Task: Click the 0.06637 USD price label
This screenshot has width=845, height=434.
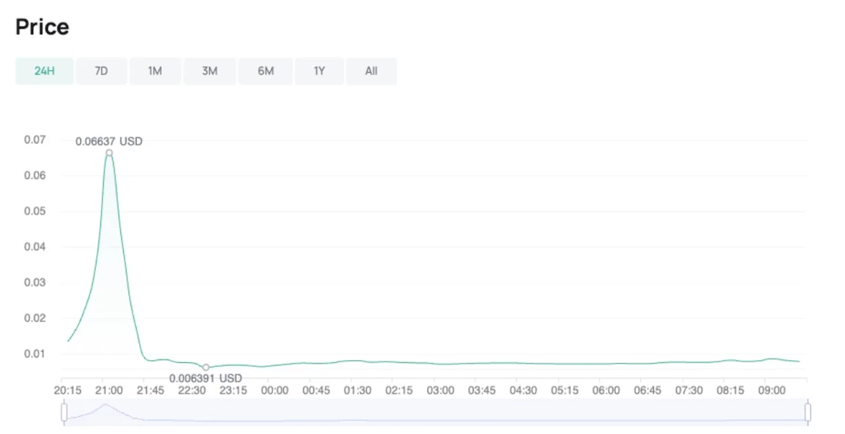Action: pos(109,141)
